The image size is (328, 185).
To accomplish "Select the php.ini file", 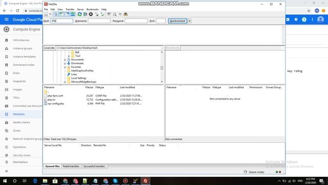I will pos(51,100).
